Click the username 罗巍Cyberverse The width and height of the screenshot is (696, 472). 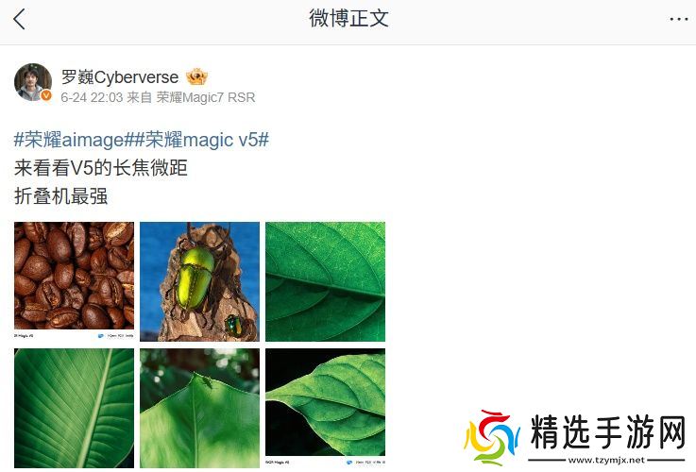tap(120, 77)
